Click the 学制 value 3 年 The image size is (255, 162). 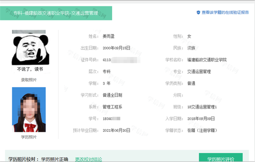[x=107, y=83]
